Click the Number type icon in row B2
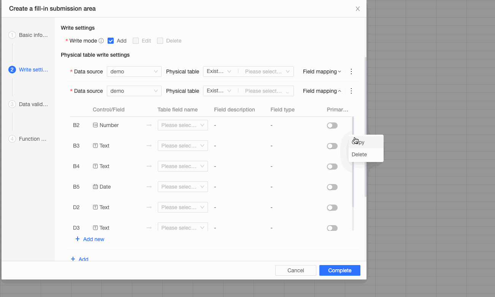This screenshot has height=297, width=495. click(95, 125)
